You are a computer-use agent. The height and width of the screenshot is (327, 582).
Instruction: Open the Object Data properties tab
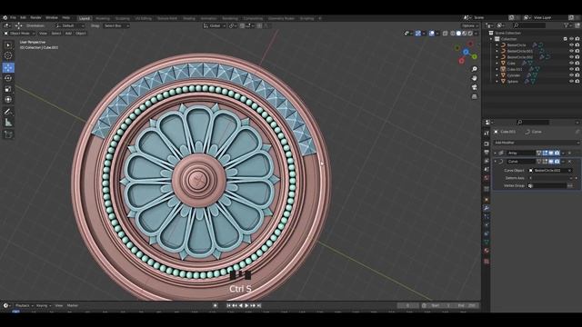487,242
